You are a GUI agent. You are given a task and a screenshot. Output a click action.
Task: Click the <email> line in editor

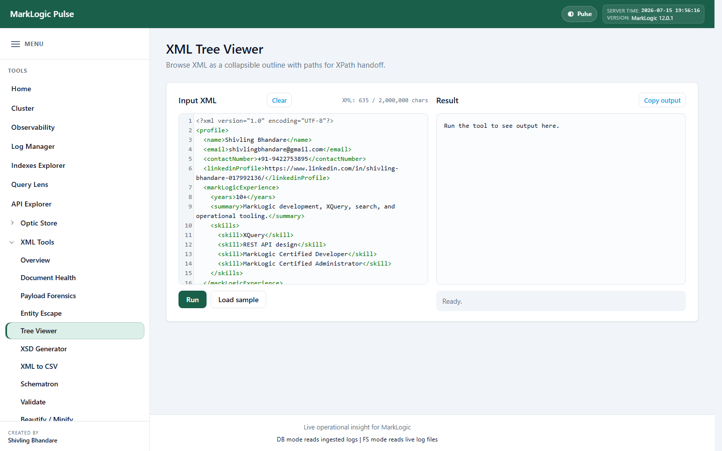(x=277, y=149)
